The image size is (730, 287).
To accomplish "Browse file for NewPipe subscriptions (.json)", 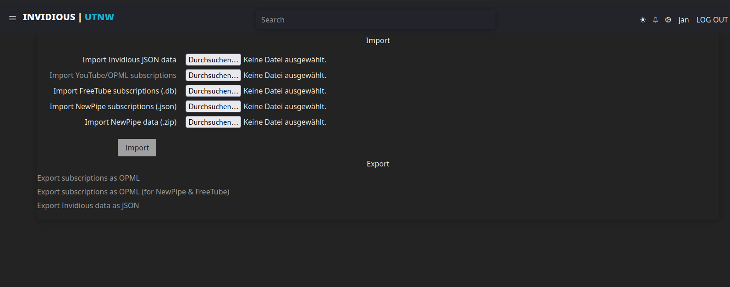I will (213, 107).
